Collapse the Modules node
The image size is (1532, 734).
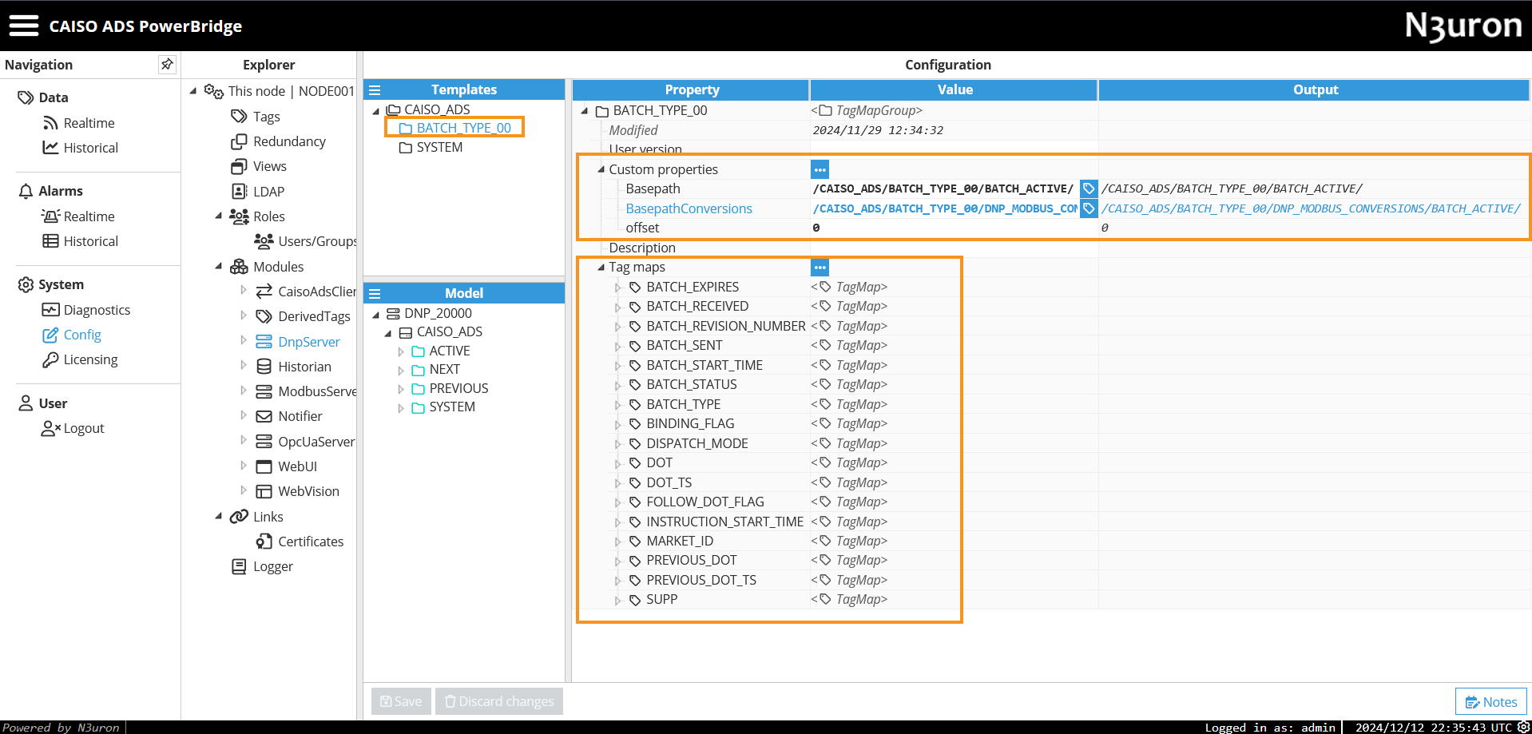pos(218,267)
